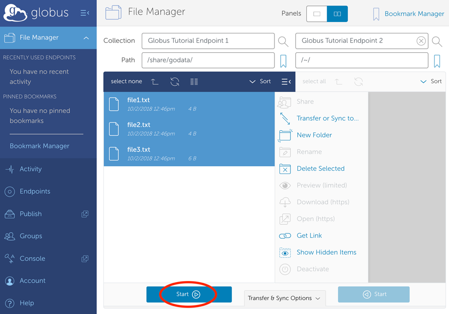Click the Console external link icon
Screen dimensions: 449x314
[x=85, y=259]
